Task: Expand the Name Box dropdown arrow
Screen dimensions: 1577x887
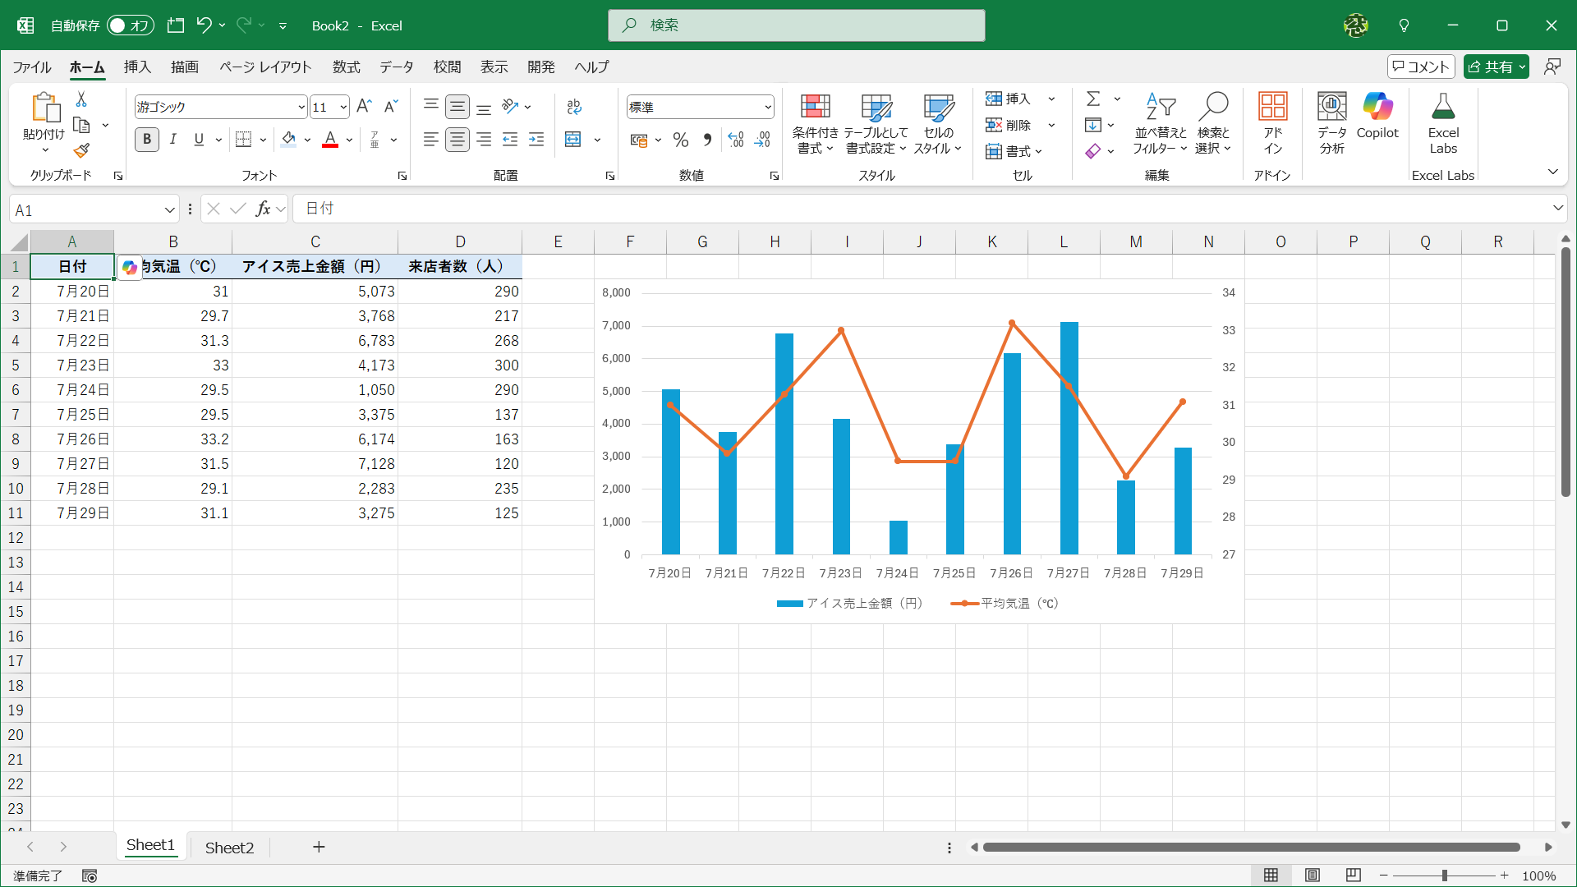Action: tap(169, 210)
